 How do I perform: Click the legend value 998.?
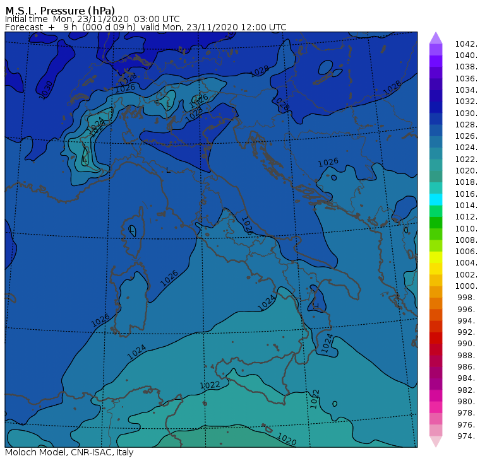pyautogui.click(x=467, y=298)
